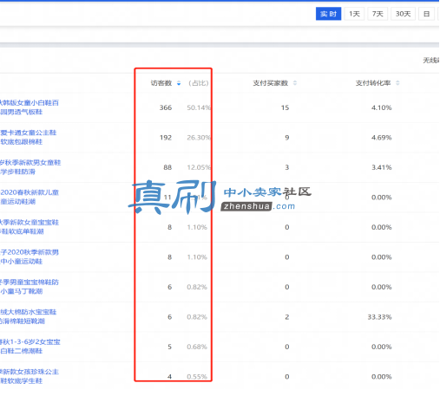Open product link 秋季新款男女童鞋
Image resolution: width=440 pixels, height=396 pixels.
click(30, 163)
